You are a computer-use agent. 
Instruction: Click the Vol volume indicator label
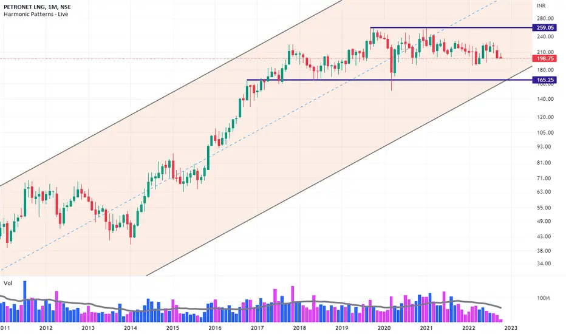[x=8, y=283]
